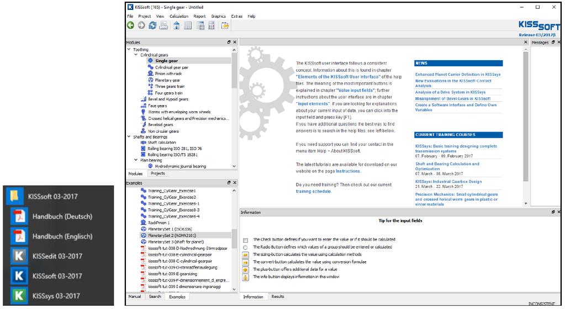Close the Examples panel
This screenshot has height=309, width=565.
coord(235,183)
